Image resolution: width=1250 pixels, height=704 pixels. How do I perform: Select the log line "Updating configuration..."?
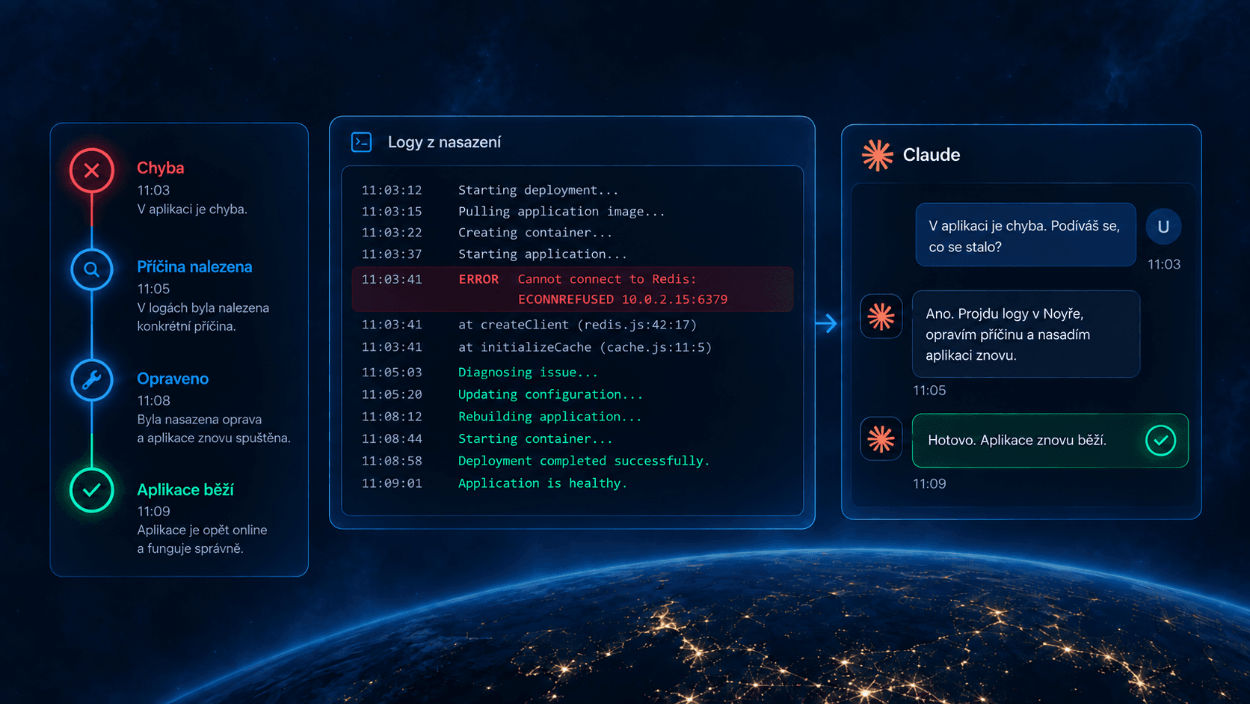[550, 394]
